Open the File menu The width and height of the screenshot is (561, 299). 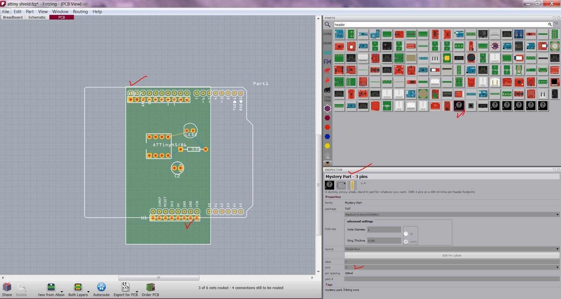(6, 12)
